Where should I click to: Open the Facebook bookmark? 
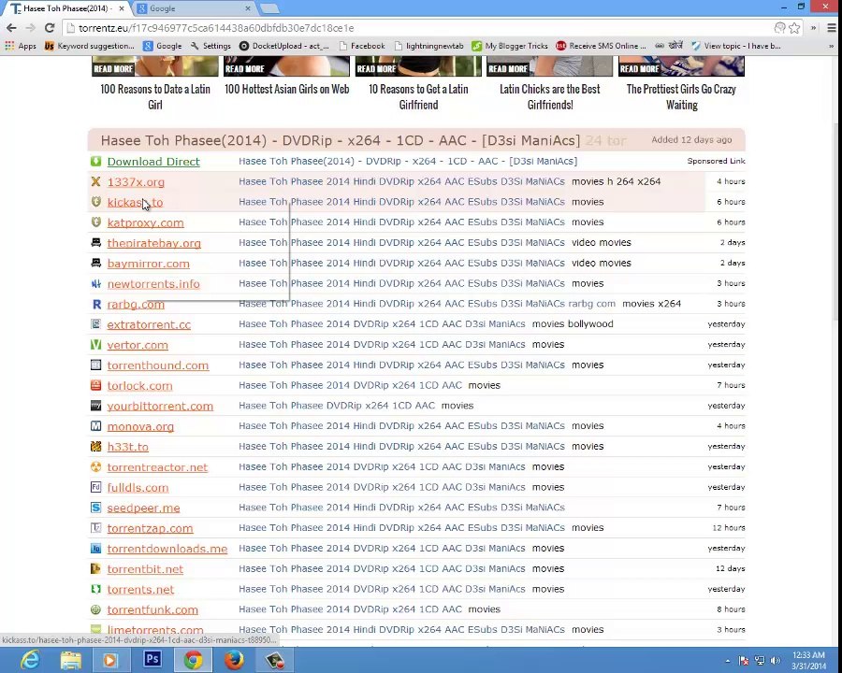[x=362, y=46]
